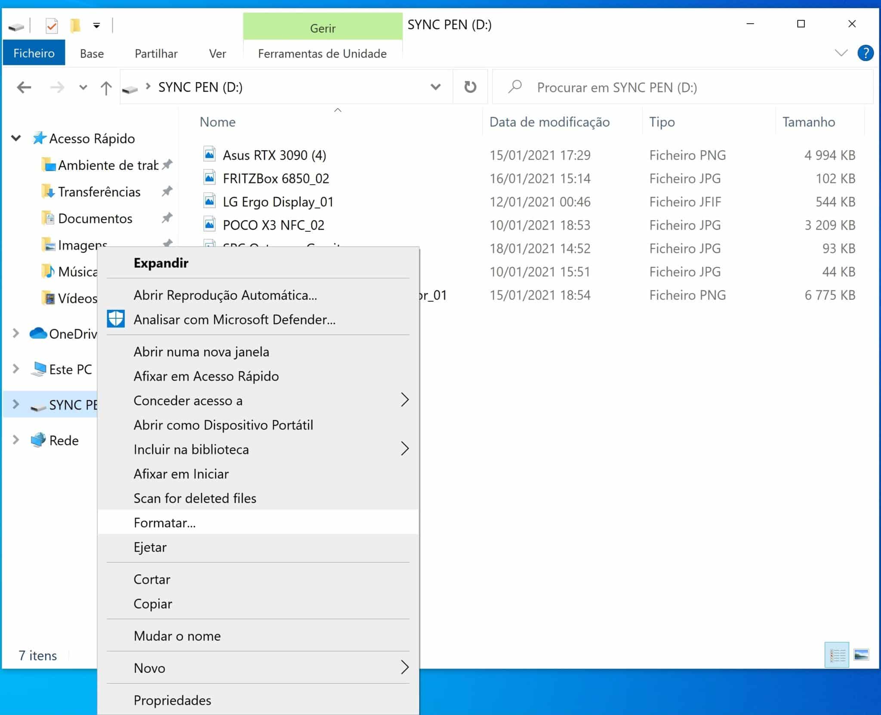Choose Ejetar in the context menu
The image size is (881, 715).
[258, 547]
